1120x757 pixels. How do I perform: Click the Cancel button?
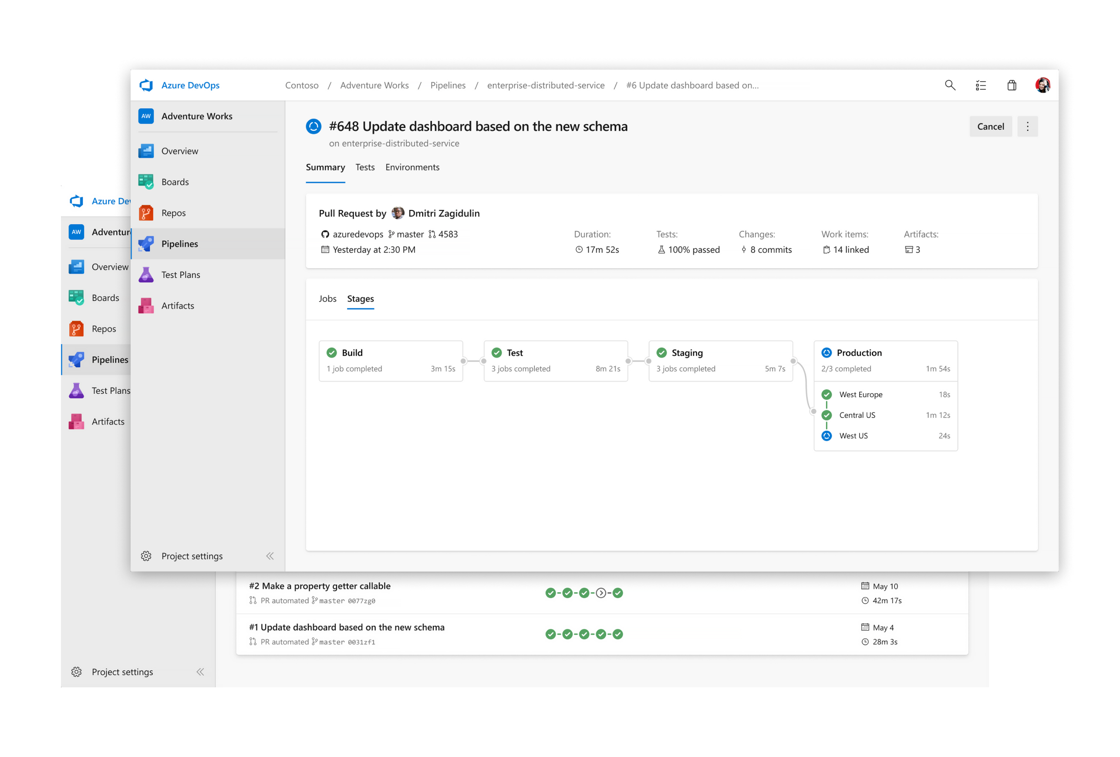(x=990, y=126)
